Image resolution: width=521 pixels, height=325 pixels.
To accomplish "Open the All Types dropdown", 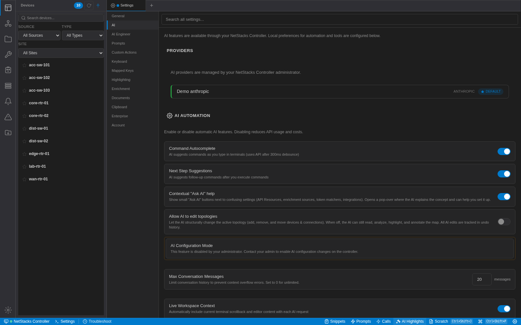I will point(83,35).
